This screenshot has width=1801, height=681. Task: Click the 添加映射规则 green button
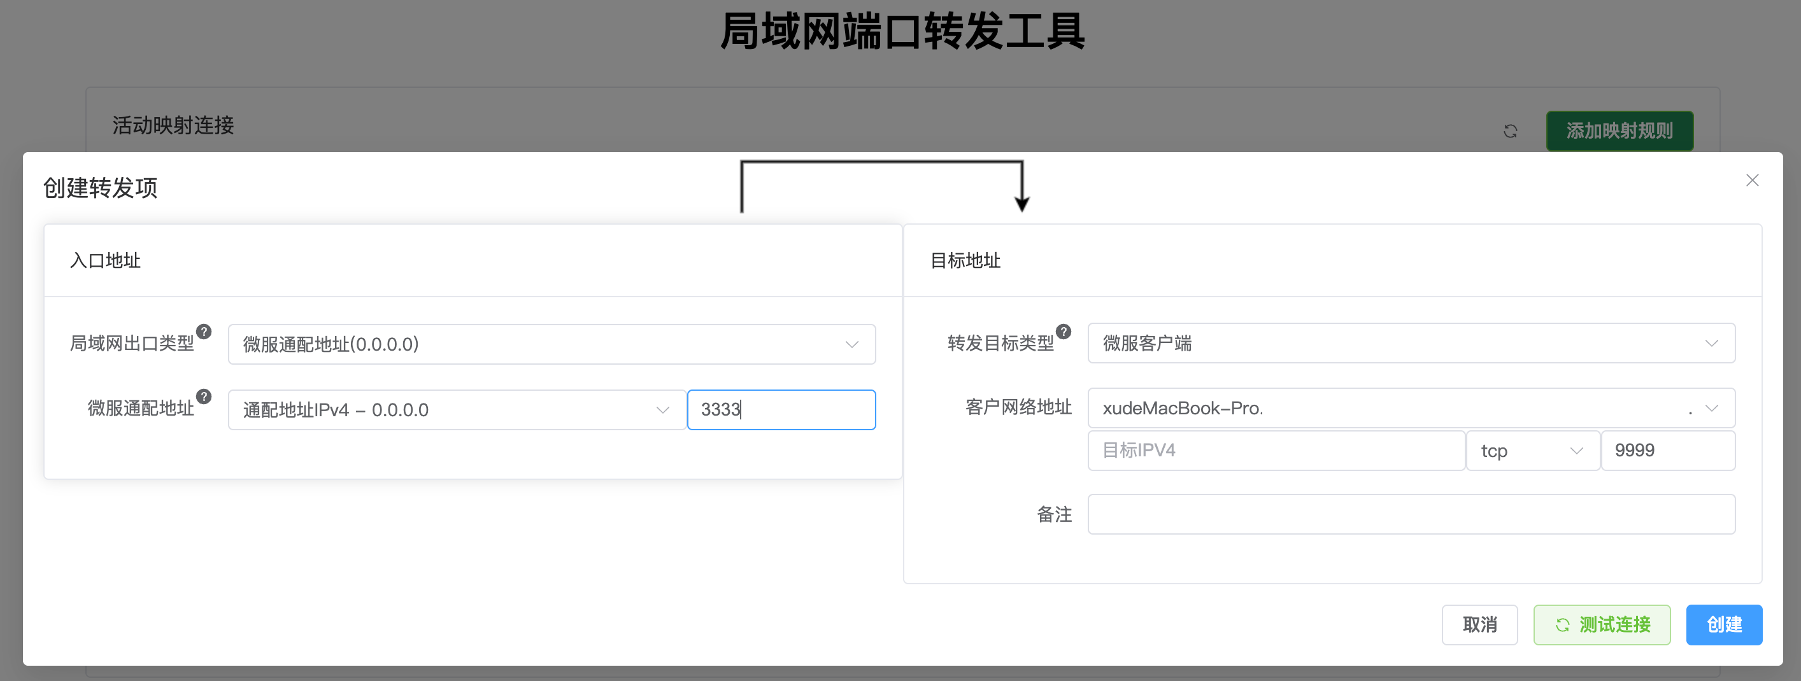pyautogui.click(x=1619, y=130)
